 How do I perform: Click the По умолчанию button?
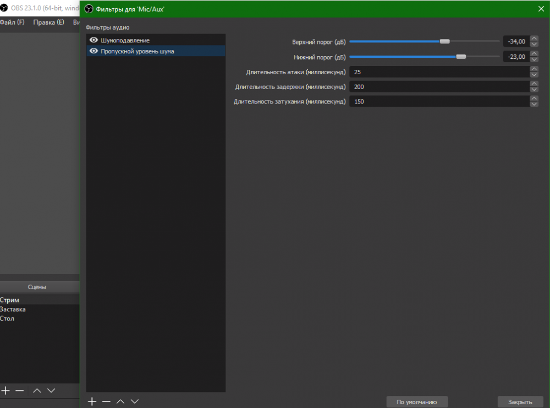(x=417, y=402)
